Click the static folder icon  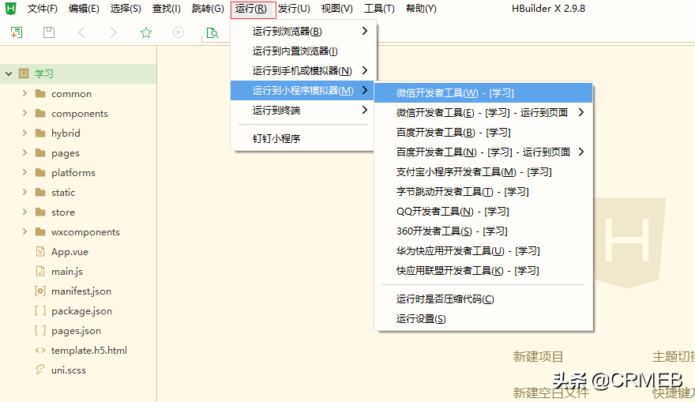click(40, 193)
